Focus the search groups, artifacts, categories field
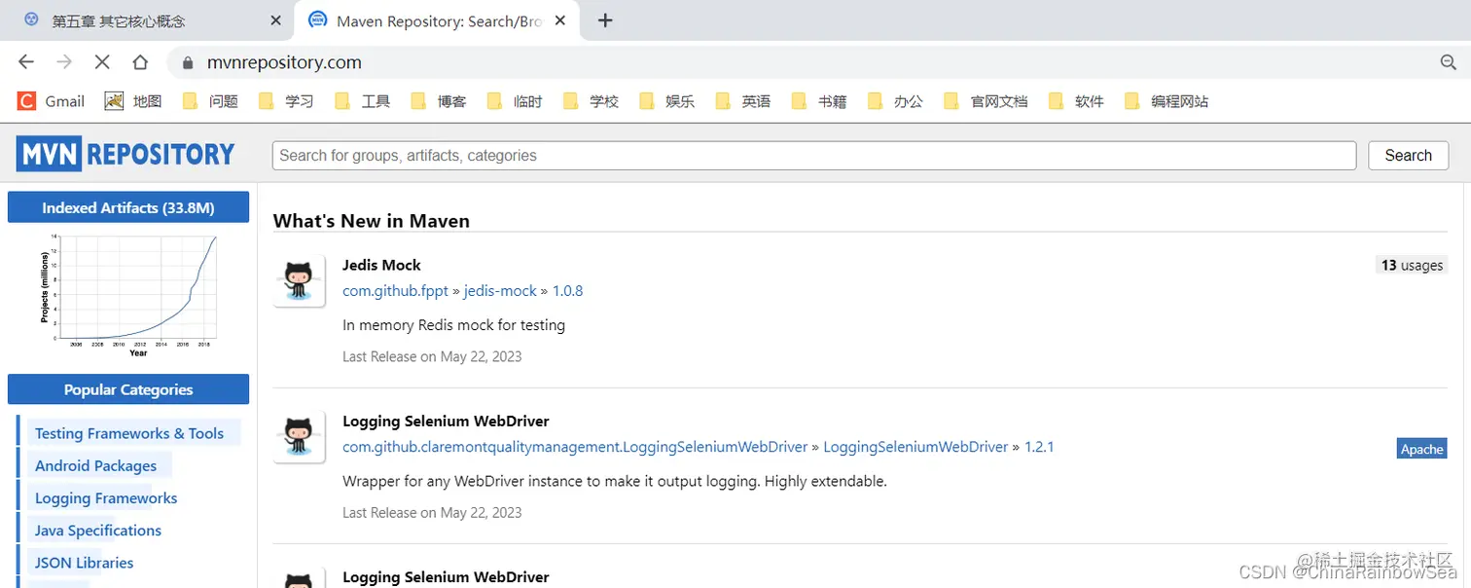 click(814, 156)
